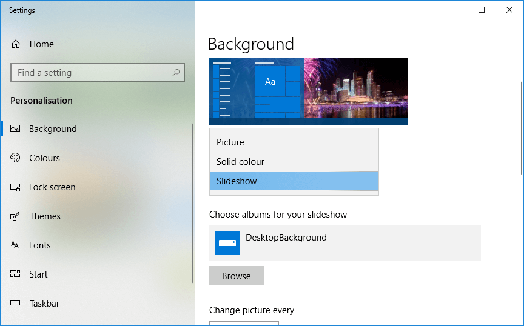Viewport: 524px width, 326px height.
Task: Click the Lock screen monitor icon
Action: [16, 187]
